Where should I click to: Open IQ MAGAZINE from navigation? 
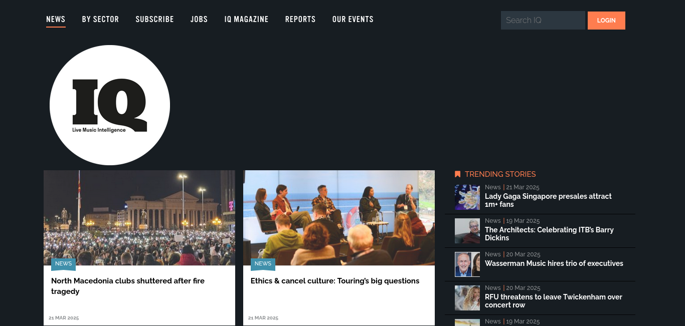[x=246, y=20]
